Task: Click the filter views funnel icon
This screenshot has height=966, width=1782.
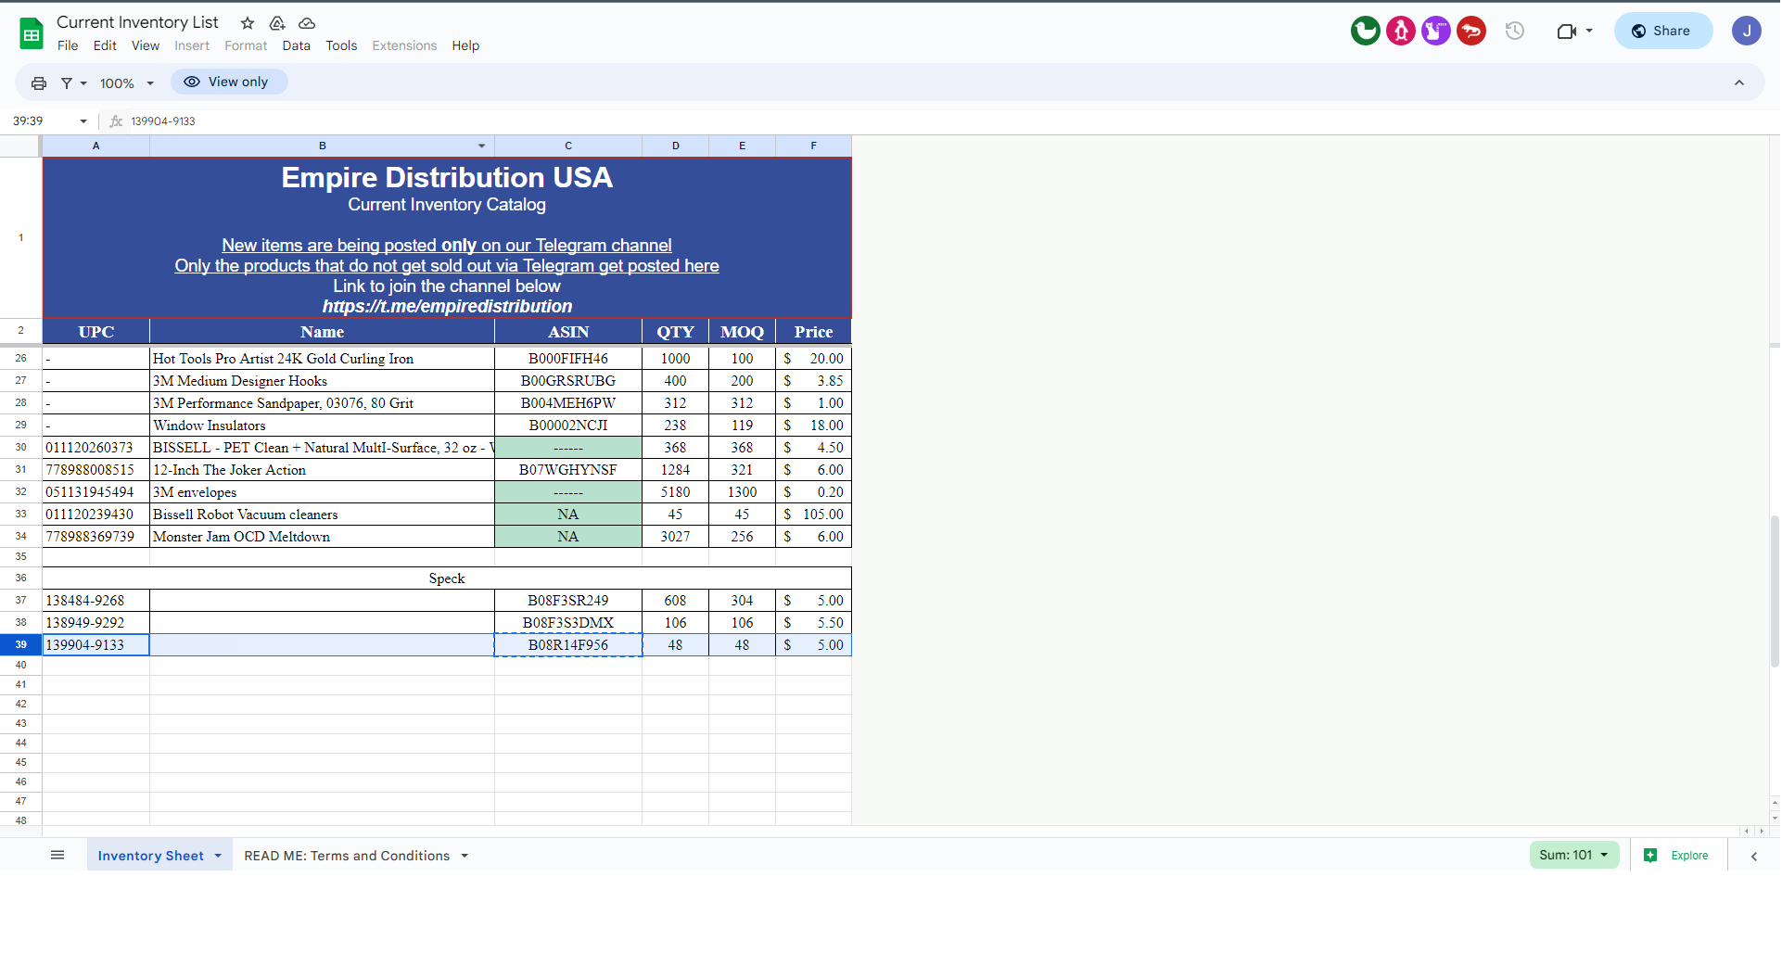Action: [67, 83]
